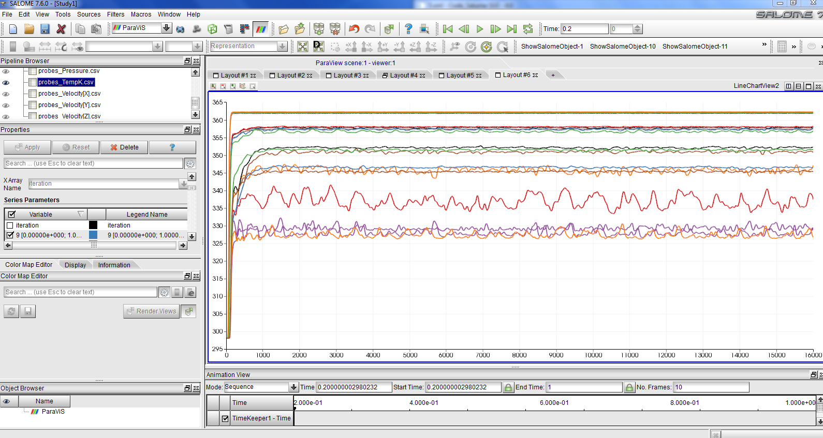Click the Undo arrow icon
The width and height of the screenshot is (823, 438).
[x=354, y=29]
